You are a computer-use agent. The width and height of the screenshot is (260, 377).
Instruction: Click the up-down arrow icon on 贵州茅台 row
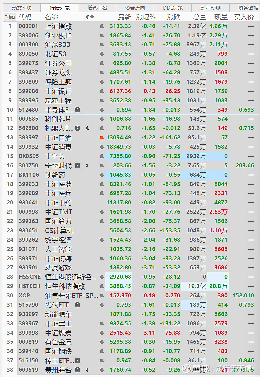point(87,370)
